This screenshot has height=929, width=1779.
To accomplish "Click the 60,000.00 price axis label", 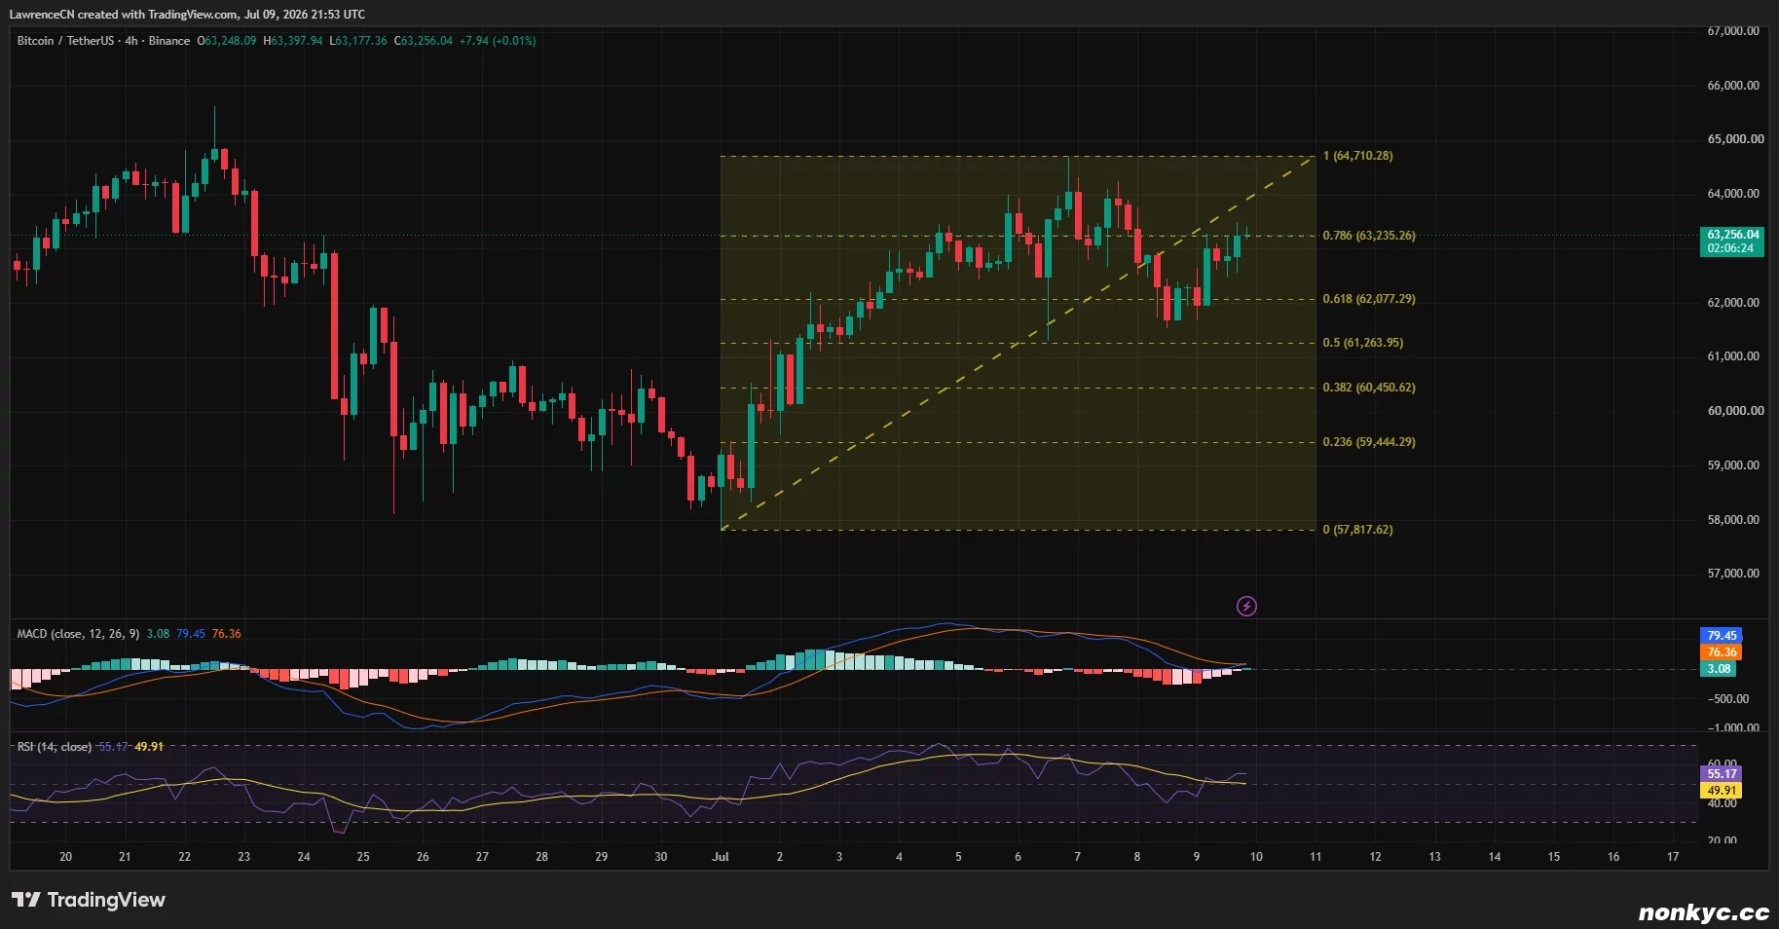I will pos(1735,411).
